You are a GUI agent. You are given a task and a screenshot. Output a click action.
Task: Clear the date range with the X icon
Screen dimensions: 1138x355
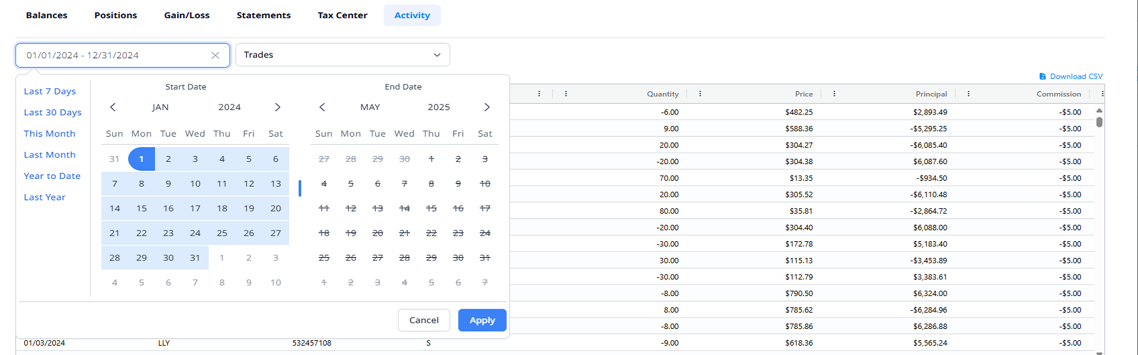point(215,56)
